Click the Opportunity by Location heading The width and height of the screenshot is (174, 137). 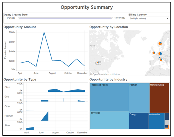109,27
